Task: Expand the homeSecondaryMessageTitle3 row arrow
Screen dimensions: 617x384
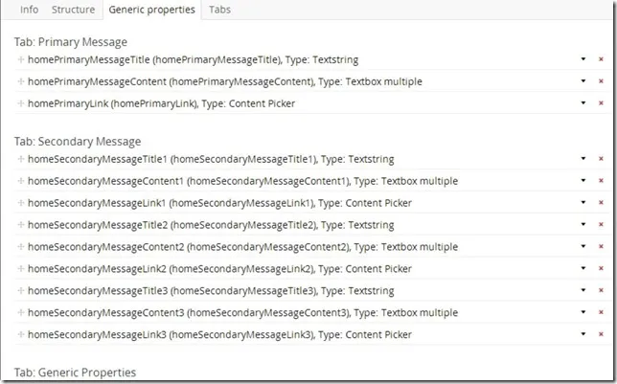Action: [583, 291]
